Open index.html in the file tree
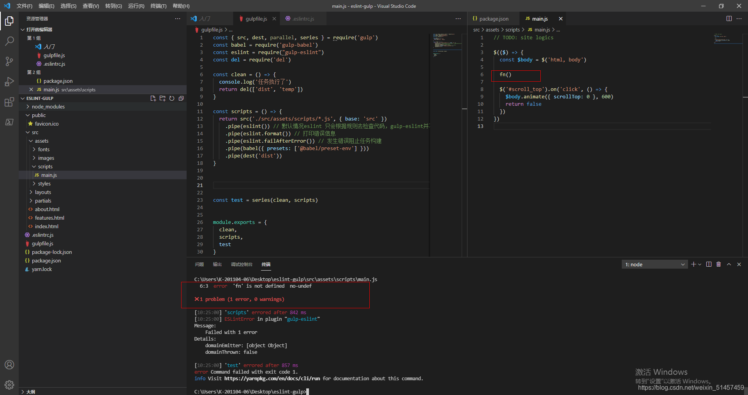Screen dimensions: 748x395 (102, 226)
